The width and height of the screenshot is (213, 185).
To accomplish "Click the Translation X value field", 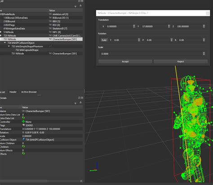I will (x=120, y=27).
